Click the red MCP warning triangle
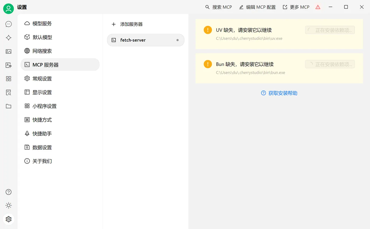The image size is (370, 229). [x=318, y=7]
